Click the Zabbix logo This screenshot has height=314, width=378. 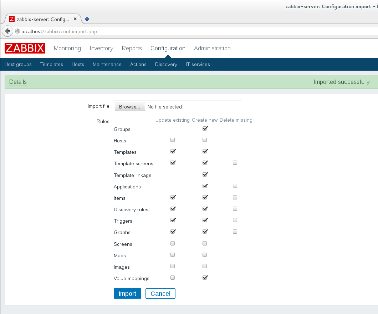point(25,48)
